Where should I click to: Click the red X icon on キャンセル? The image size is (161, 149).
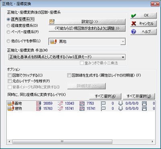(134, 24)
